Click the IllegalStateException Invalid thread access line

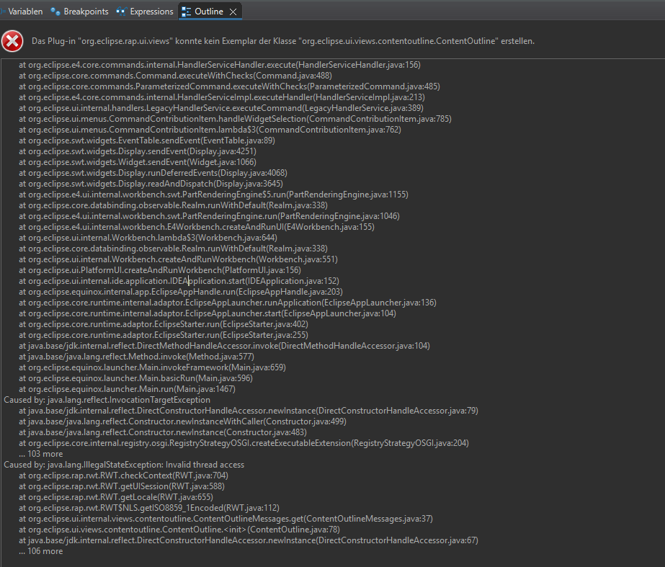(124, 465)
